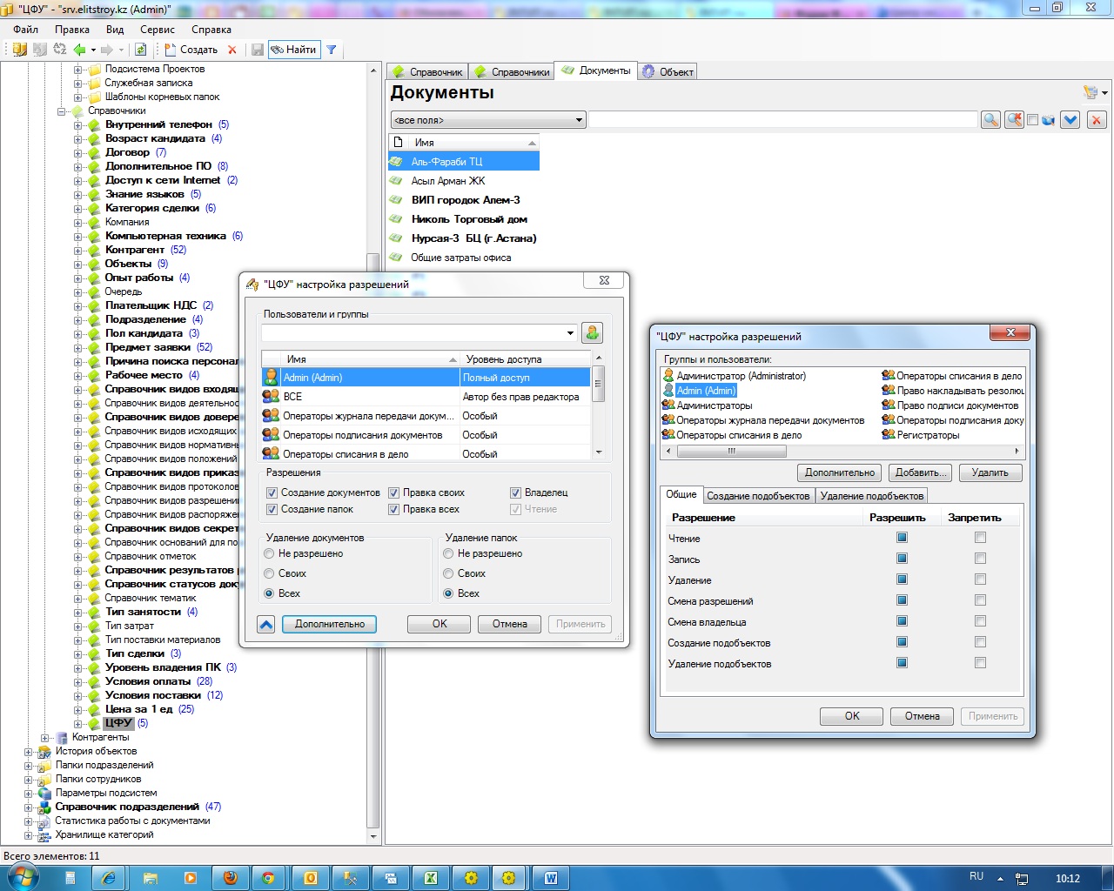1114x891 pixels.
Task: Click the add user icon in permissions dialog
Action: click(x=593, y=332)
